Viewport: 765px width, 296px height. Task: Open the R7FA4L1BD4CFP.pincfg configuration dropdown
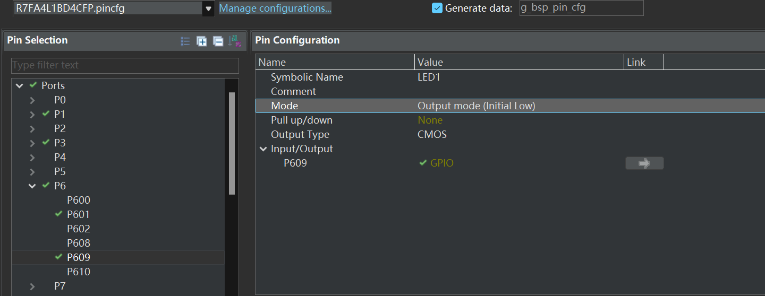(208, 8)
